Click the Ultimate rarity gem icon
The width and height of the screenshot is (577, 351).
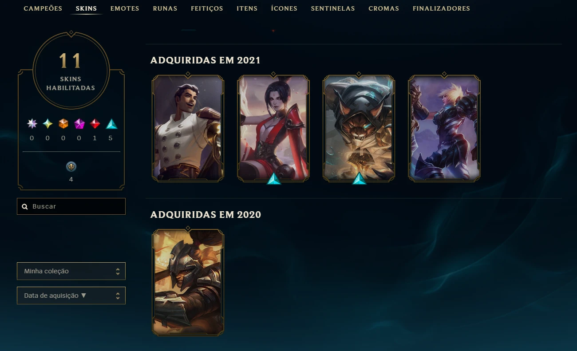point(32,124)
